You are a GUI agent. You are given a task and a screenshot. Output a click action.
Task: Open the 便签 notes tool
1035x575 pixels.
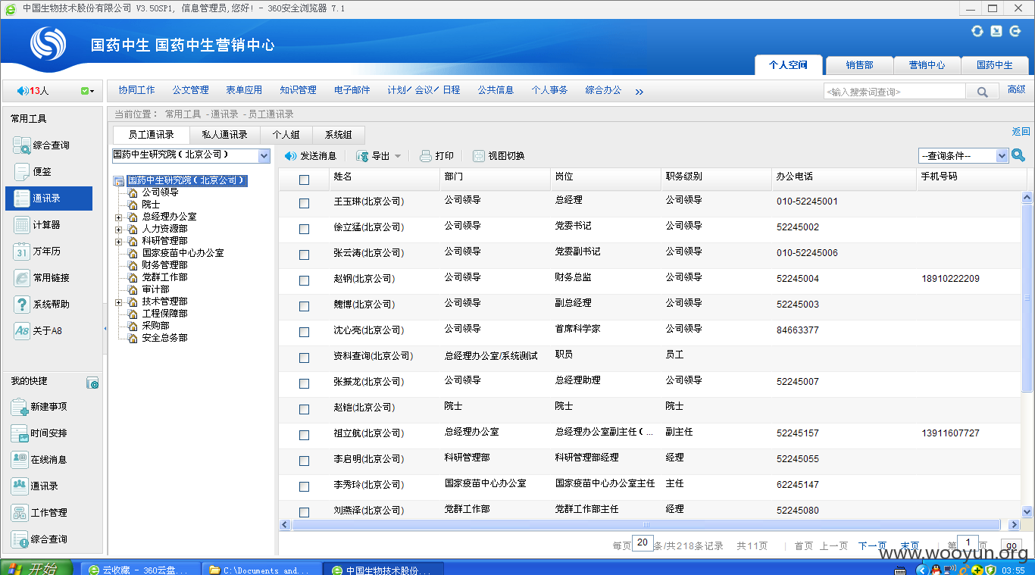point(33,172)
